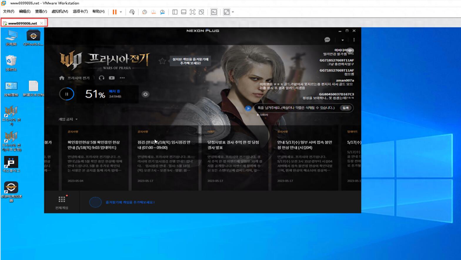Click the empty favorites circle slot
Image resolution: width=461 pixels, height=260 pixels.
coord(95,202)
